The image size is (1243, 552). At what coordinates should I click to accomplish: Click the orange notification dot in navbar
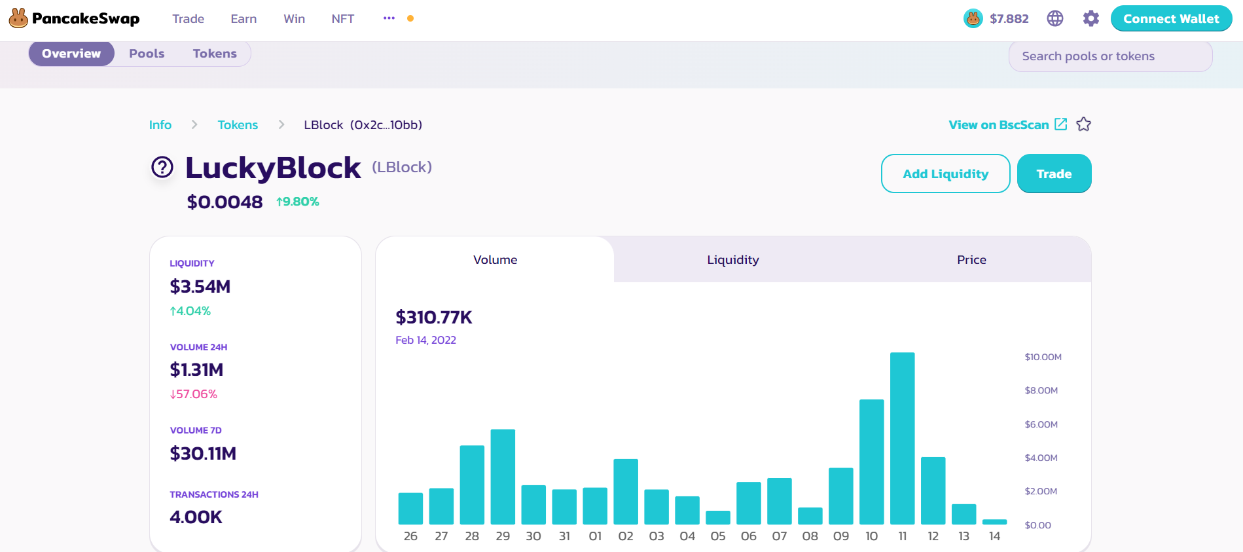pyautogui.click(x=410, y=18)
